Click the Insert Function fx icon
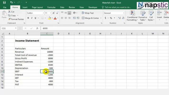This screenshot has height=95, width=169. tap(37, 28)
